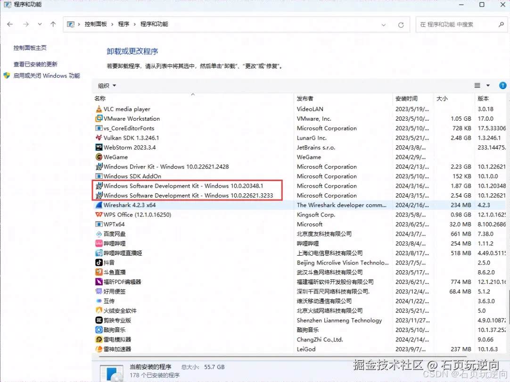Click the VLC media player cone icon

click(99, 109)
